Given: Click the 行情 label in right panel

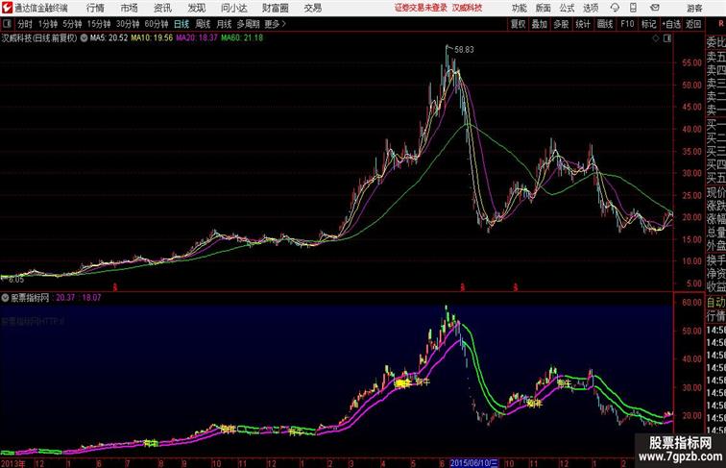Looking at the screenshot, I should 715,316.
